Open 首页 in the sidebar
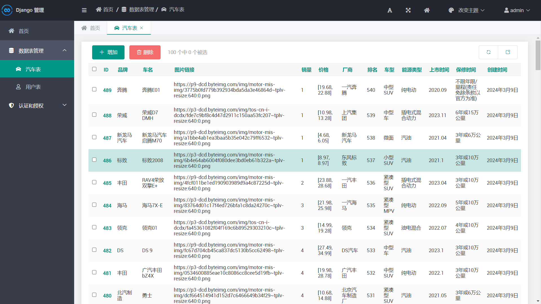The image size is (541, 304). (37, 31)
